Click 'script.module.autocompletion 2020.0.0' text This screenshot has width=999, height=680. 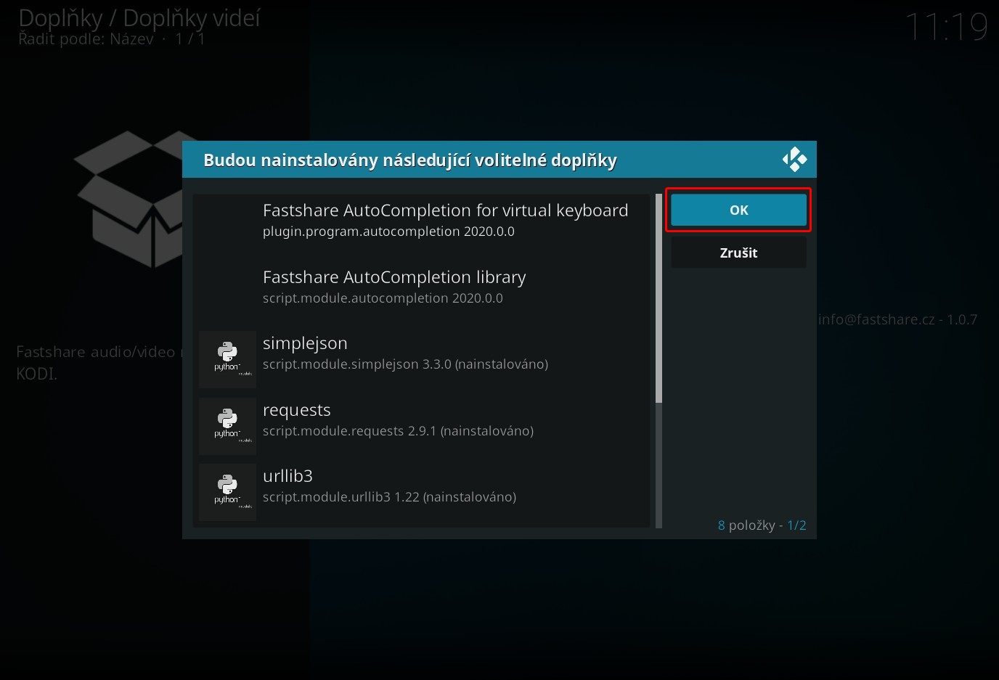[383, 298]
